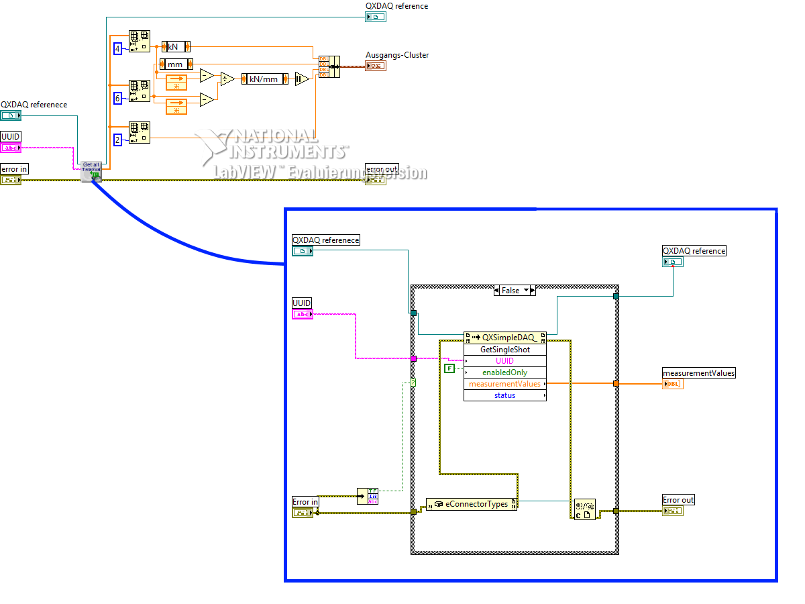Click the QXDAQ referenece control terminal beside Get all measval
Image resolution: width=805 pixels, height=604 pixels.
click(11, 115)
